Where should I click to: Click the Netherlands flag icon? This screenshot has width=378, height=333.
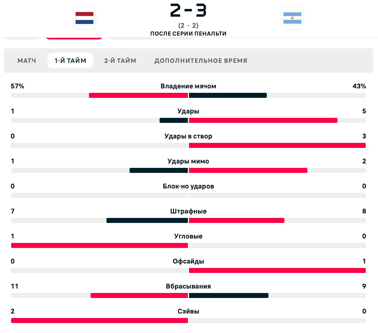(x=84, y=18)
